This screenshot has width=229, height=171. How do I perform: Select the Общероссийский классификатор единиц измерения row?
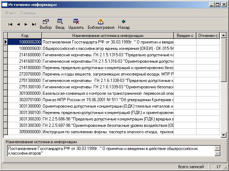(107, 48)
